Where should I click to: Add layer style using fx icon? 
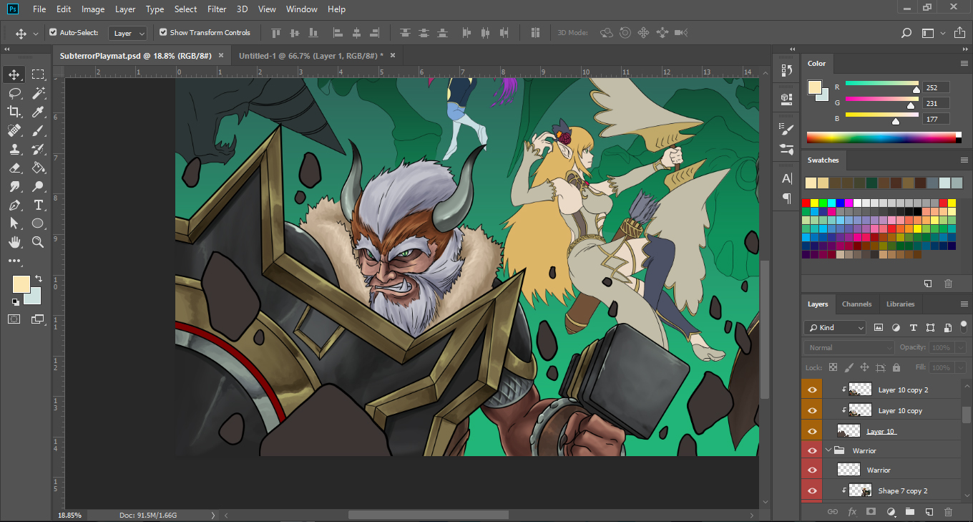coord(852,512)
